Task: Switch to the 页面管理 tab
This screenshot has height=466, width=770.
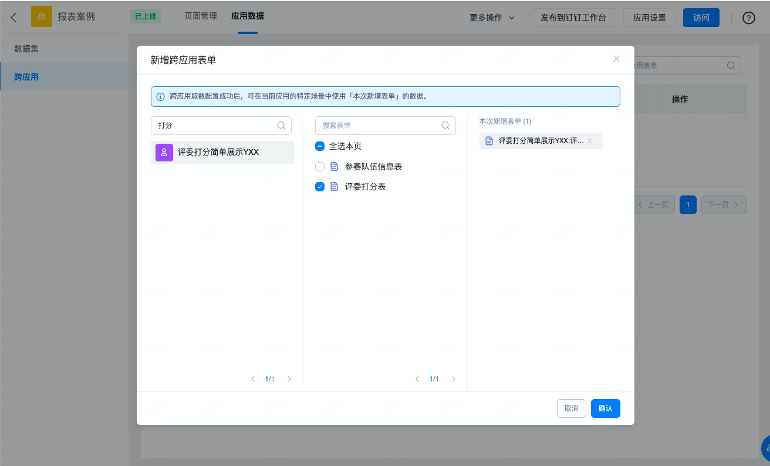Action: click(x=201, y=16)
